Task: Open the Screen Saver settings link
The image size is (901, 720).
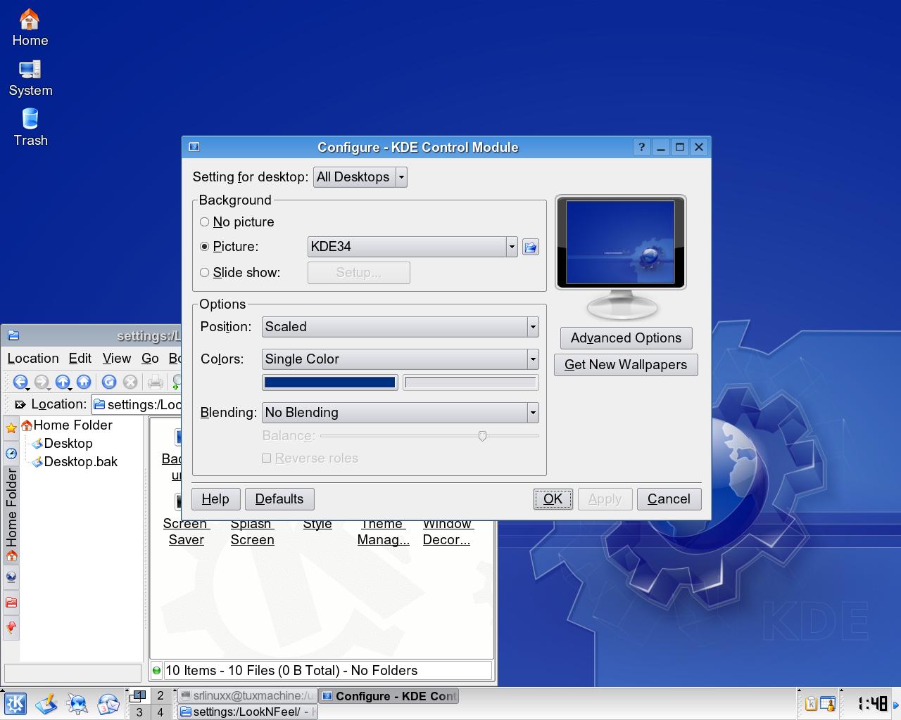Action: [186, 532]
